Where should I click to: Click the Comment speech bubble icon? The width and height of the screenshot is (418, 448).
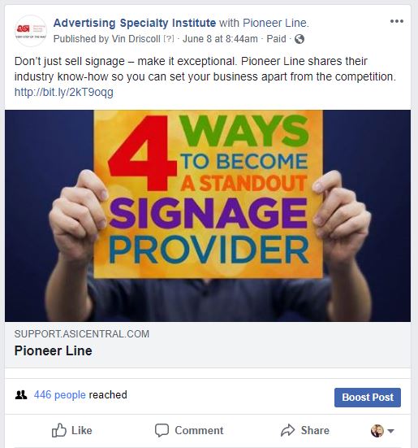(162, 430)
